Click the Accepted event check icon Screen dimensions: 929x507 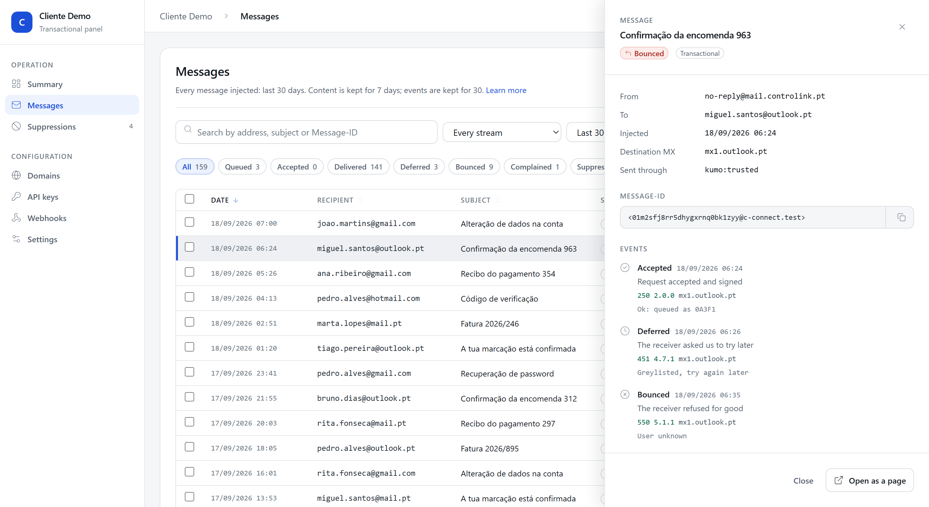[625, 268]
